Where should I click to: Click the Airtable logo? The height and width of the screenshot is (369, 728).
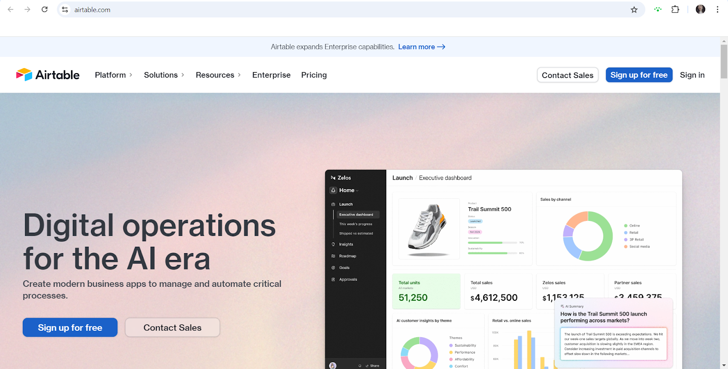point(48,75)
